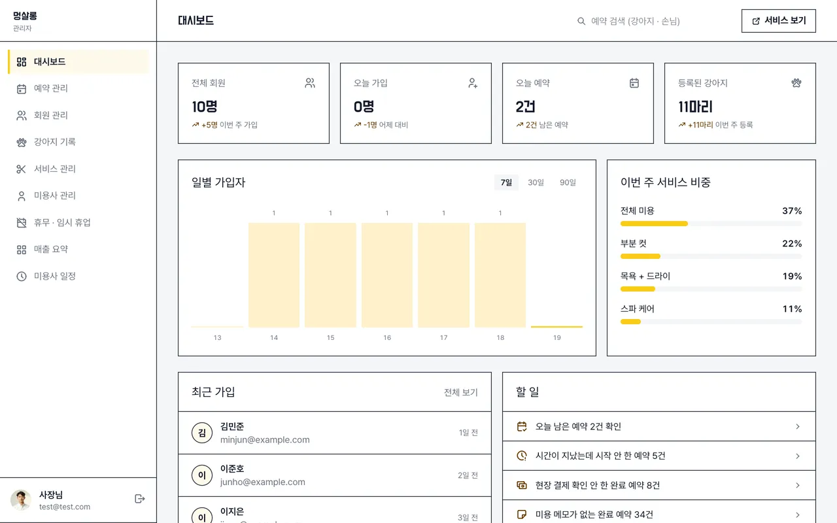837x523 pixels.
Task: Click the people icon beside 회원 관리
Action: (22, 116)
